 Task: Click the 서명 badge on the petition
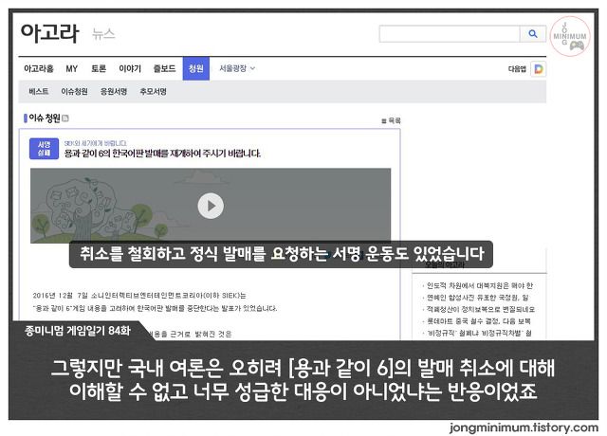click(x=45, y=149)
